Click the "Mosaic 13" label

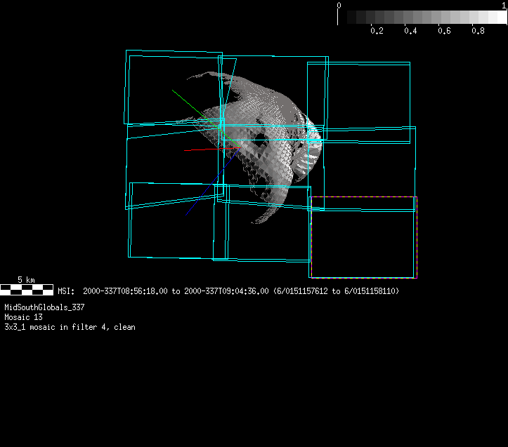coord(23,317)
